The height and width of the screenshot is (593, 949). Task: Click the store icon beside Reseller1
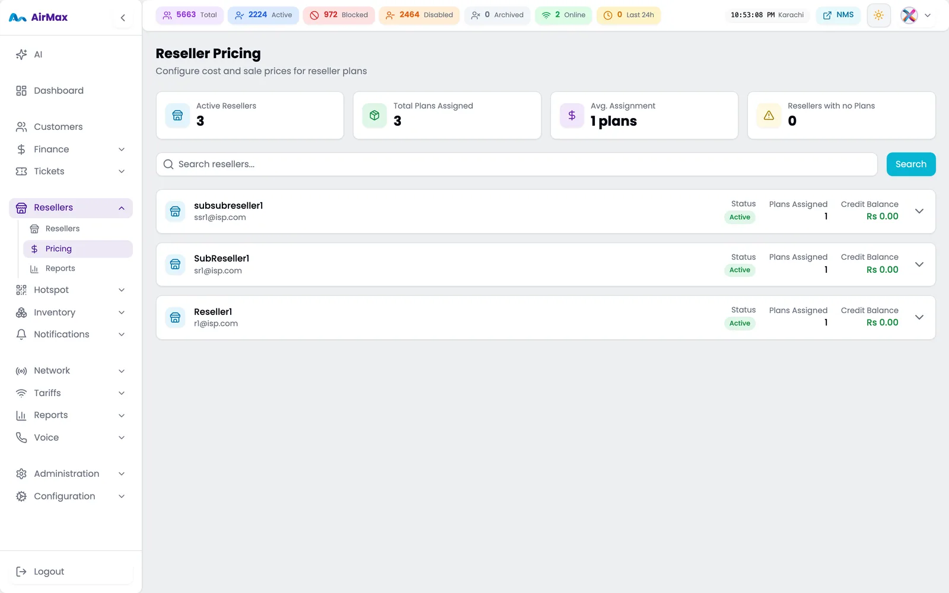click(x=175, y=318)
